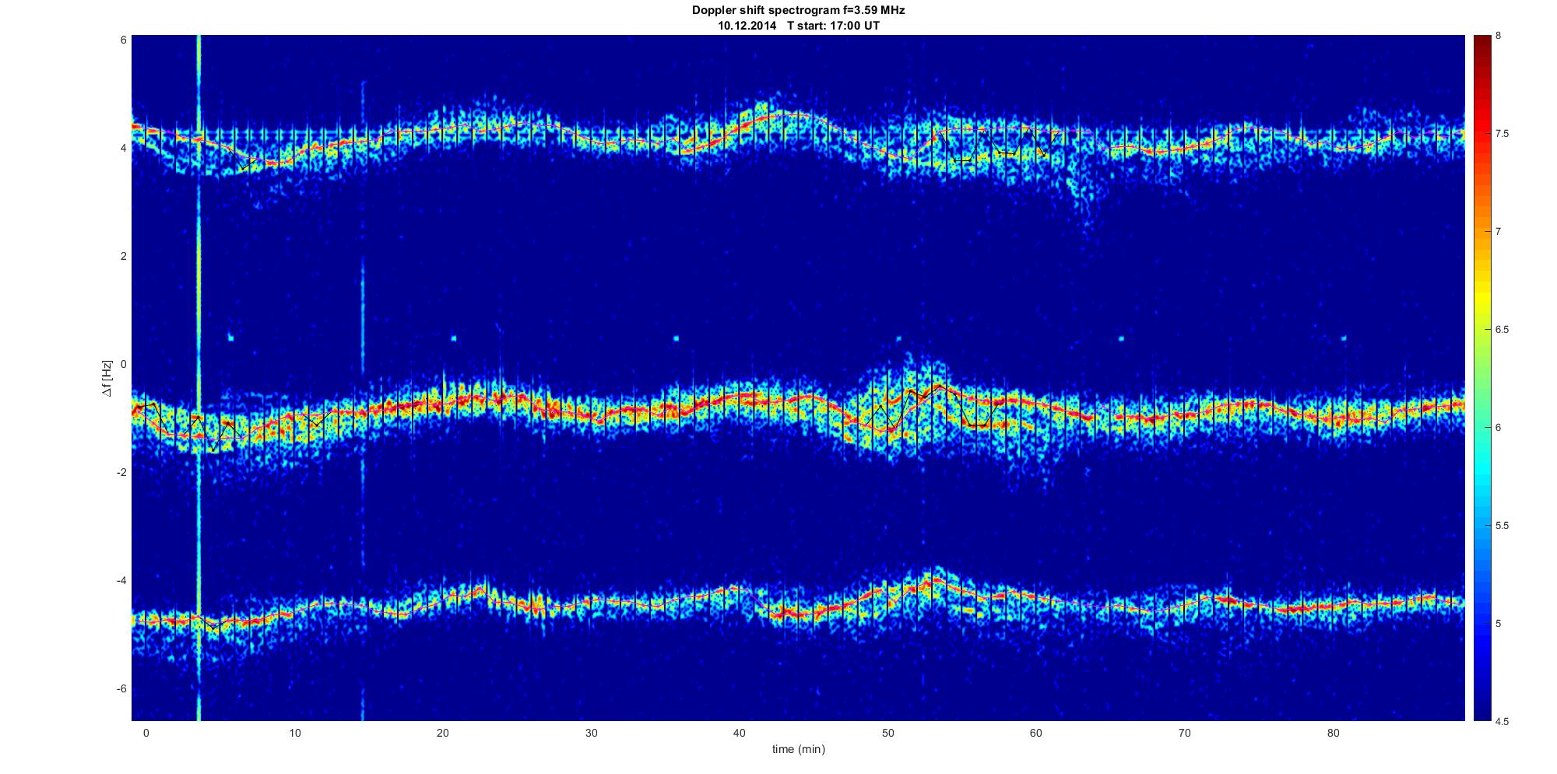Click the subtitle "10.12.2014 T start: 17:00 UT"
Viewport: 1557px width, 774px height.
[x=798, y=25]
